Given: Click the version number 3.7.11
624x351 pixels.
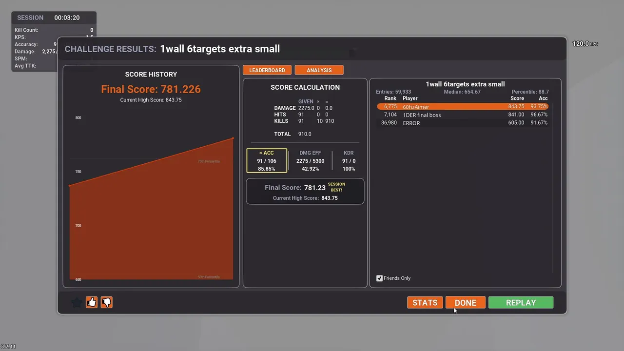Looking at the screenshot, I should (8, 347).
